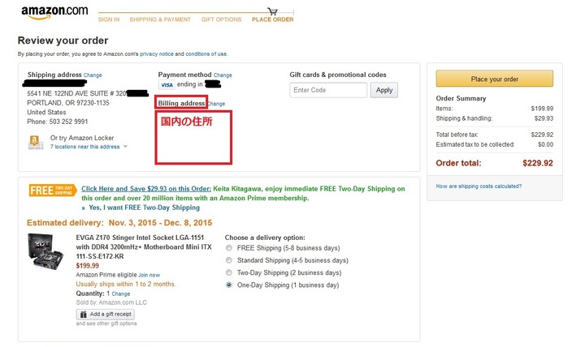This screenshot has width=585, height=347.
Task: Click Apply for the promotional code
Action: click(x=383, y=90)
